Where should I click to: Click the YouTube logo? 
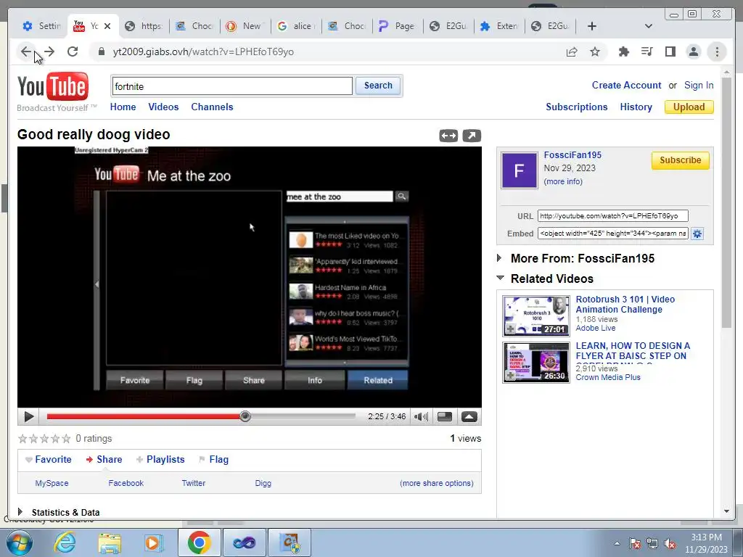(x=52, y=86)
